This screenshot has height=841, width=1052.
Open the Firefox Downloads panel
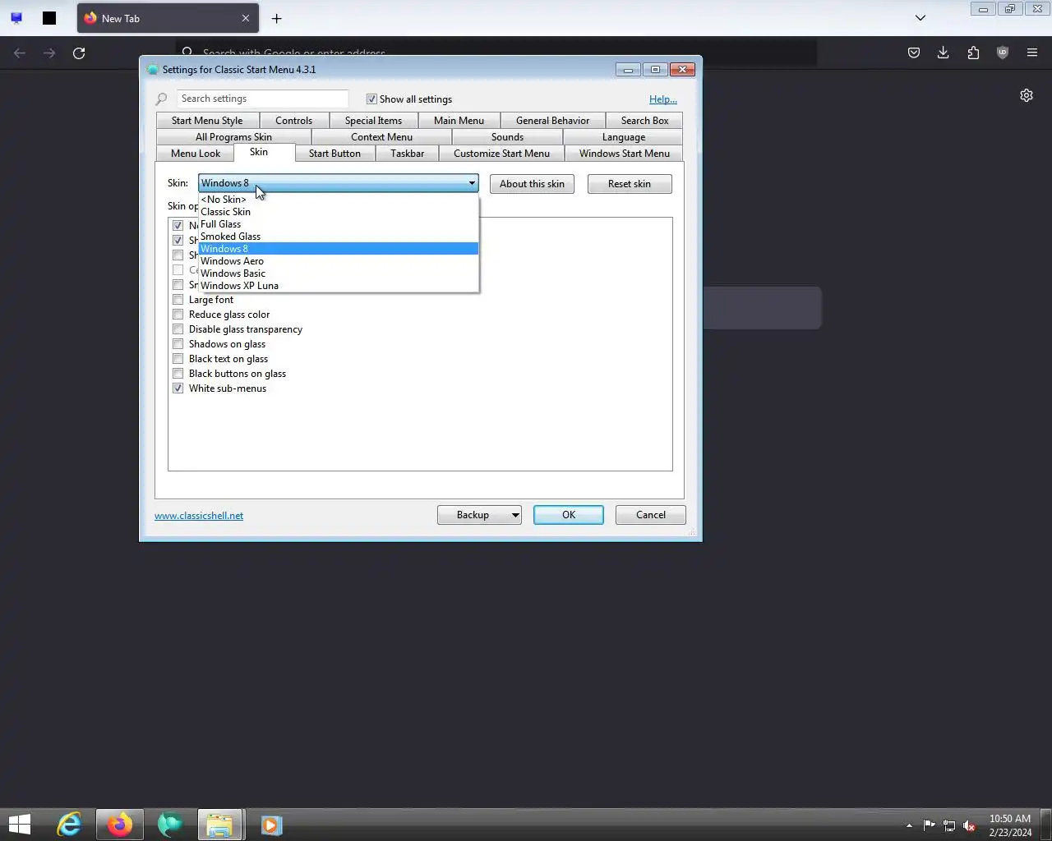click(x=943, y=53)
